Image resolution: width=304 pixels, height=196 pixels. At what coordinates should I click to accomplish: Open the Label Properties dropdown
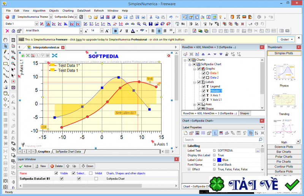point(262,127)
